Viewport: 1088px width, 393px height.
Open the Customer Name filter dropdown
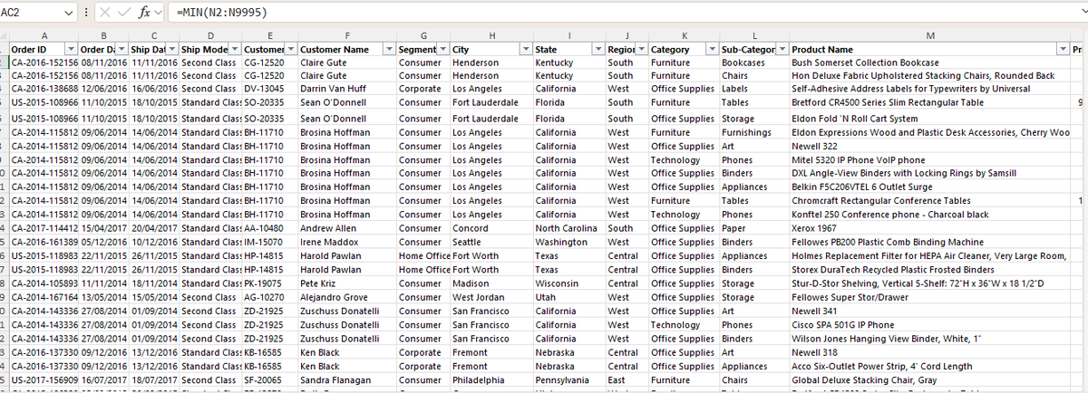pos(389,49)
